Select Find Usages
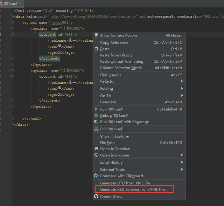This screenshot has width=224, height=206. pyautogui.click(x=139, y=75)
